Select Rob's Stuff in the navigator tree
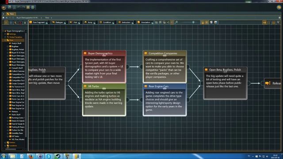 point(16,115)
